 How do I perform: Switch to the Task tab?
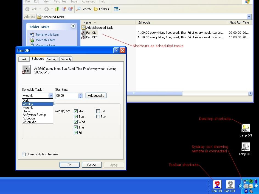tap(23, 59)
